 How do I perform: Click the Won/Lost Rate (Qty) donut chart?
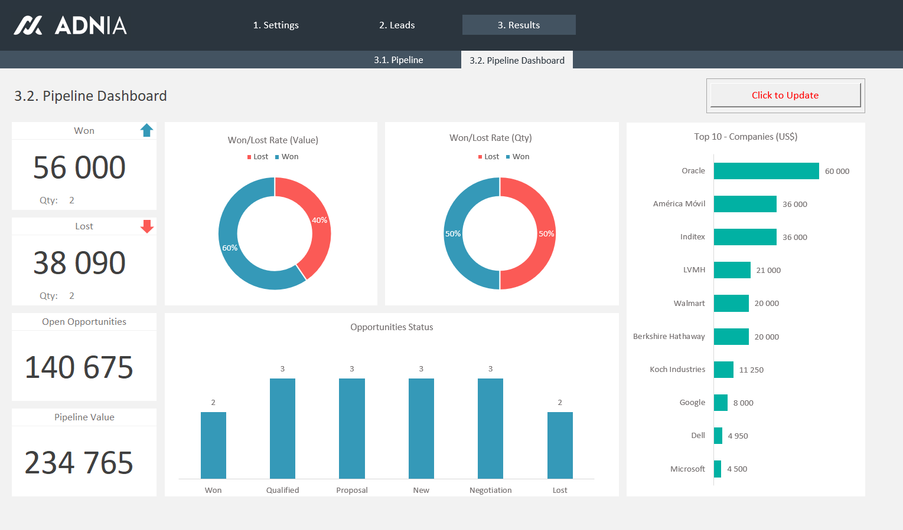tap(501, 233)
